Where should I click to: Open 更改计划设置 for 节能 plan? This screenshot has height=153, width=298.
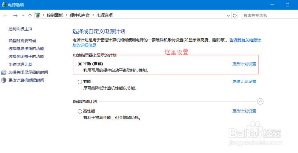[x=244, y=82]
